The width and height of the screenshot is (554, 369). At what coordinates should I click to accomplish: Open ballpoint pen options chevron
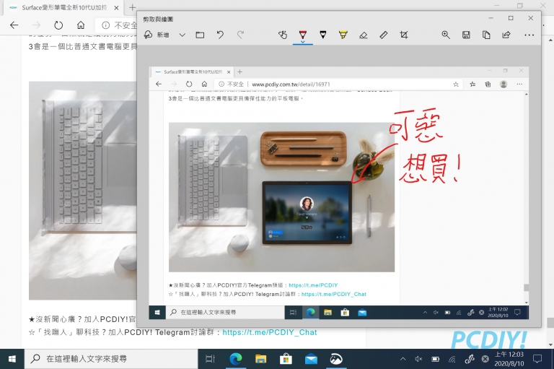pos(303,42)
